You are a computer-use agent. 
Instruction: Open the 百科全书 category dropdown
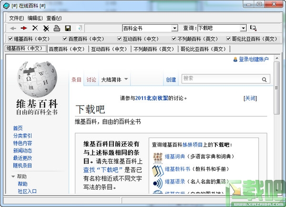point(175,28)
